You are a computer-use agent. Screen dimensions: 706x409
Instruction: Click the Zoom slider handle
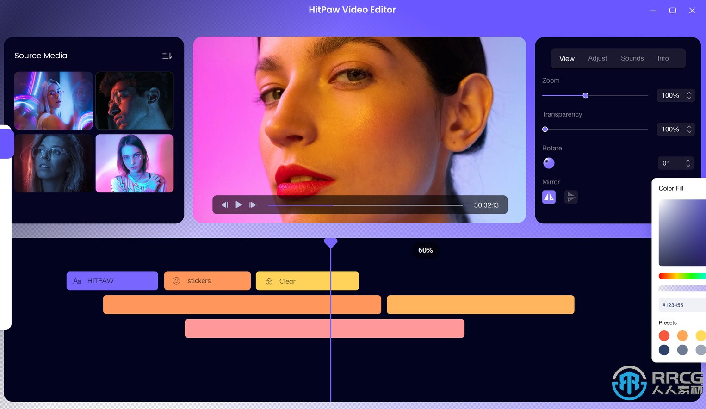tap(585, 95)
